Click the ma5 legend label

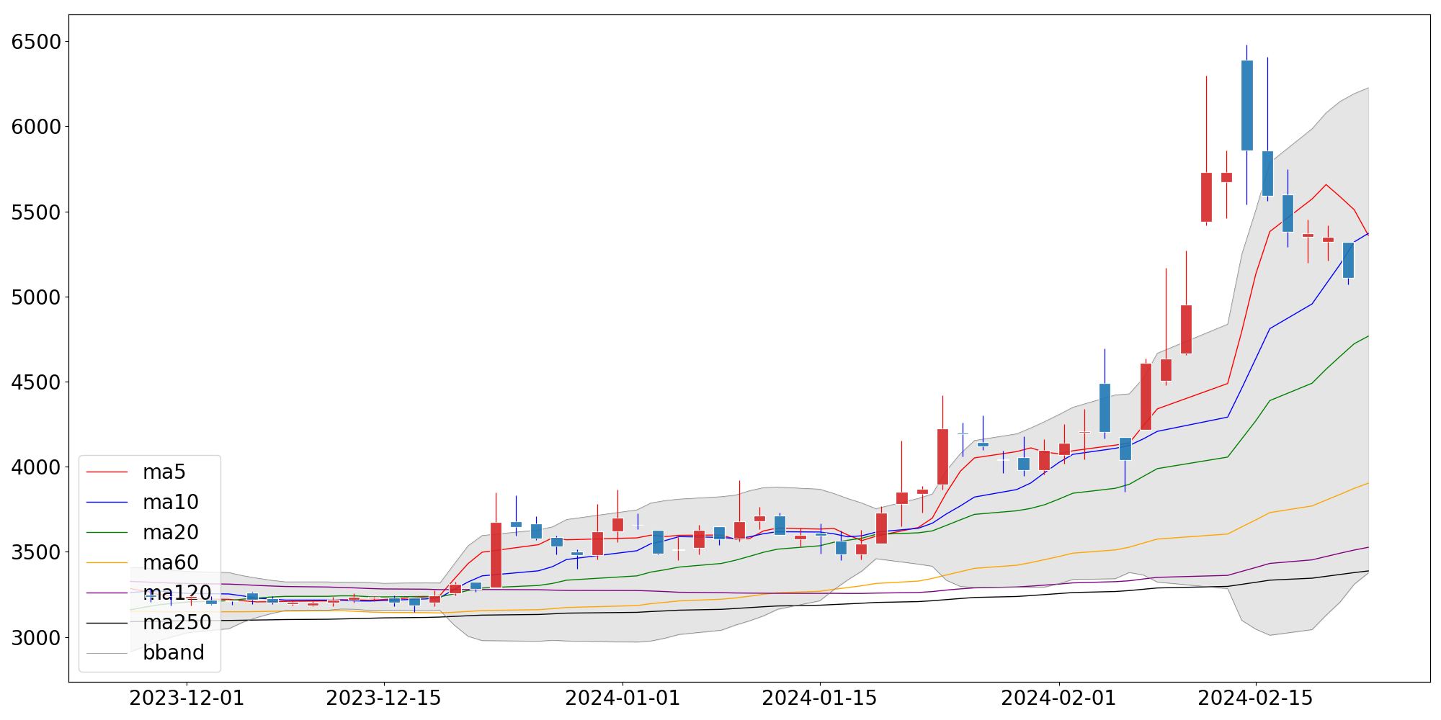pos(164,472)
